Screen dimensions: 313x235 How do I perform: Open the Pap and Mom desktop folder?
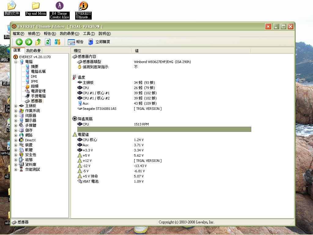click(x=36, y=8)
